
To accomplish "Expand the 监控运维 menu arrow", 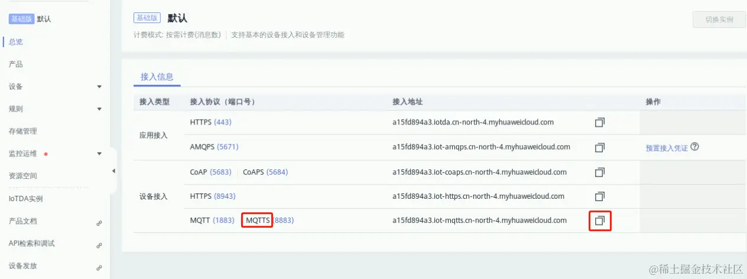I will point(99,154).
